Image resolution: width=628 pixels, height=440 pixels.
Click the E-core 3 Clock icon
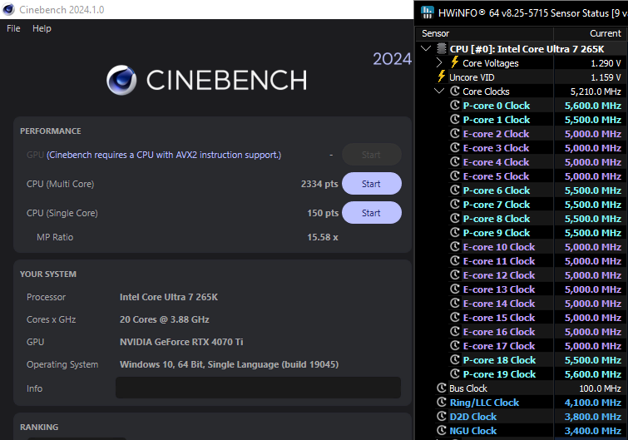[x=455, y=147]
